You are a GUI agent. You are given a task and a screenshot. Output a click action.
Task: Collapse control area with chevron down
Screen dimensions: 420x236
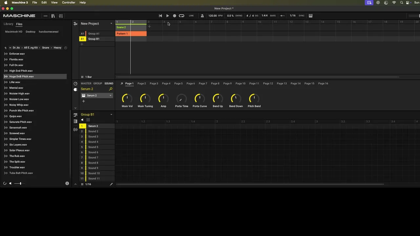(x=75, y=108)
